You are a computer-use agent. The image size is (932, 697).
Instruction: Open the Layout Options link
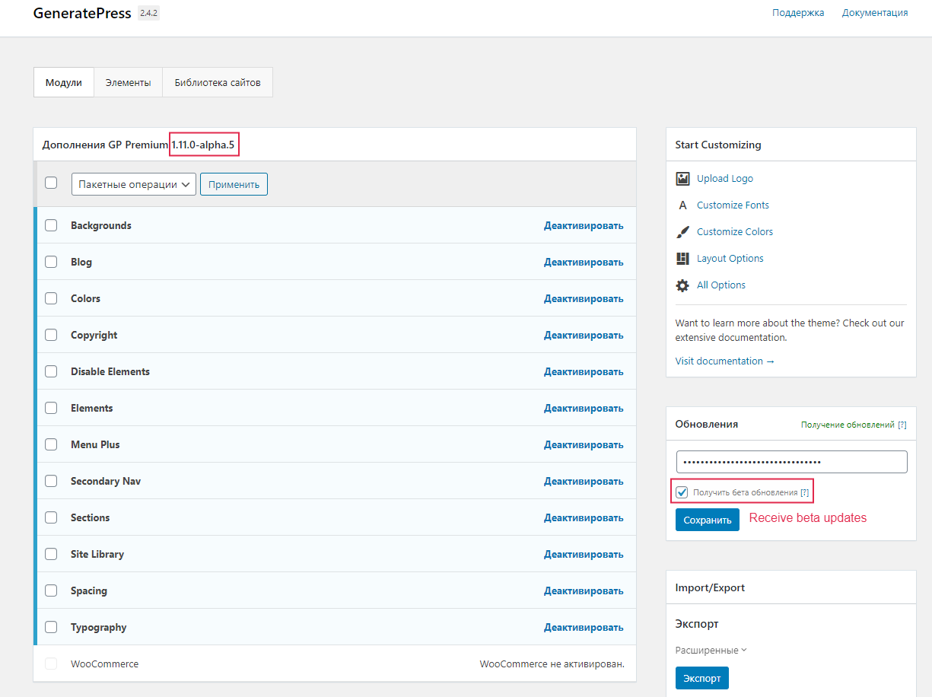pyautogui.click(x=730, y=259)
